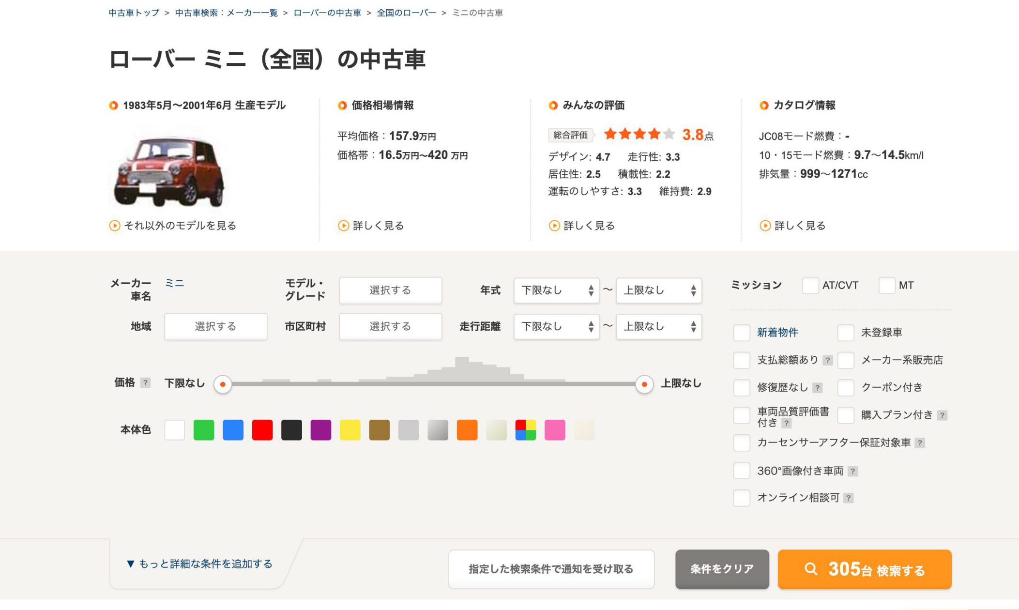Select the multicolor body color swatch
Screen dimensions: 1019x610
(x=526, y=430)
